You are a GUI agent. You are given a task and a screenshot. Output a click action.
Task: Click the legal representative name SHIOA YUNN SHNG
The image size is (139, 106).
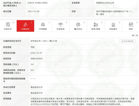(38, 3)
